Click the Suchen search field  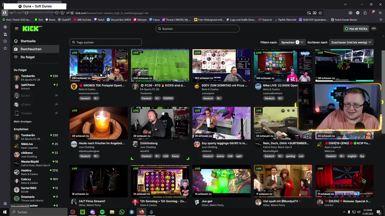tap(198, 29)
